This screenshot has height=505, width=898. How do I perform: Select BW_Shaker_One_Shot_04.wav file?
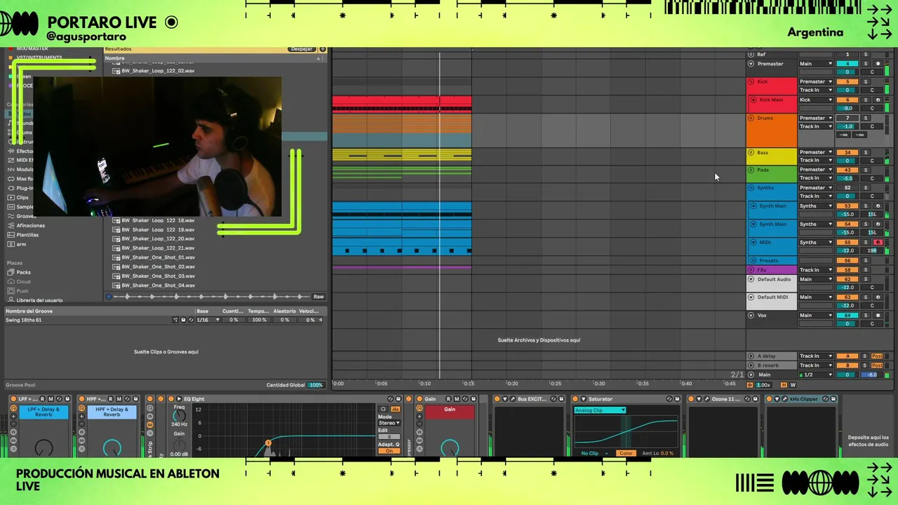158,285
